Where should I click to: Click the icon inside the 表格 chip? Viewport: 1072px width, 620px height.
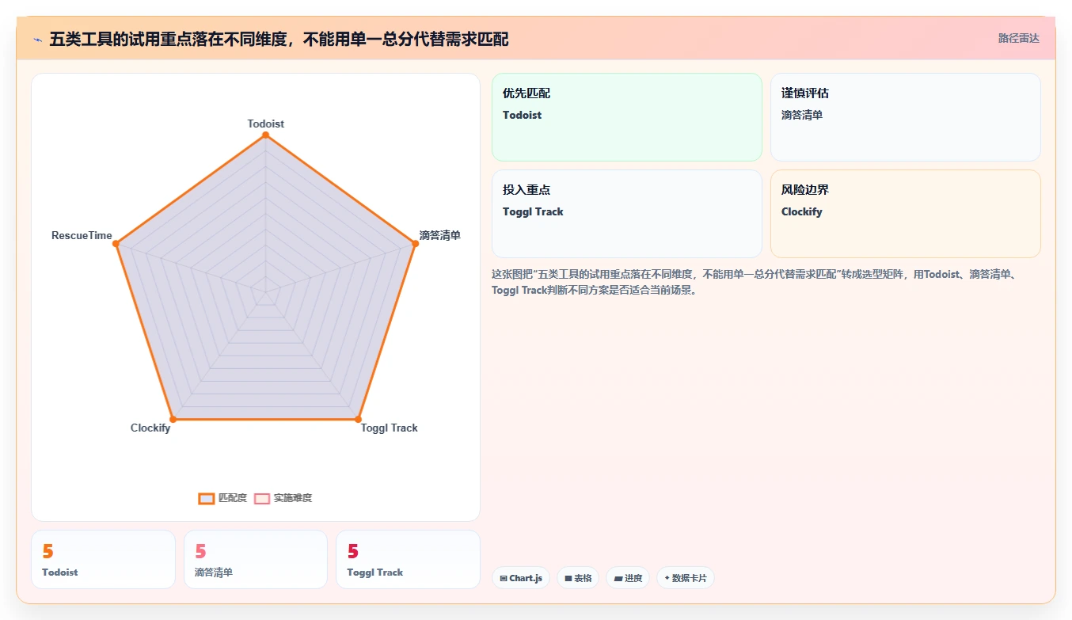568,579
